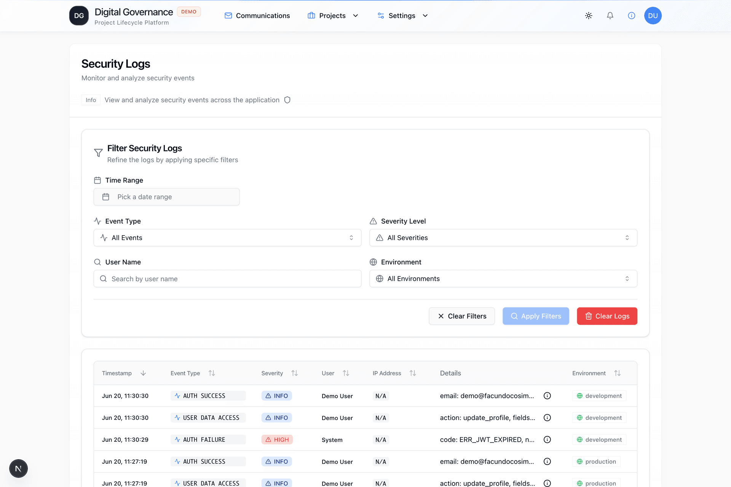Sort the User column

pyautogui.click(x=346, y=373)
